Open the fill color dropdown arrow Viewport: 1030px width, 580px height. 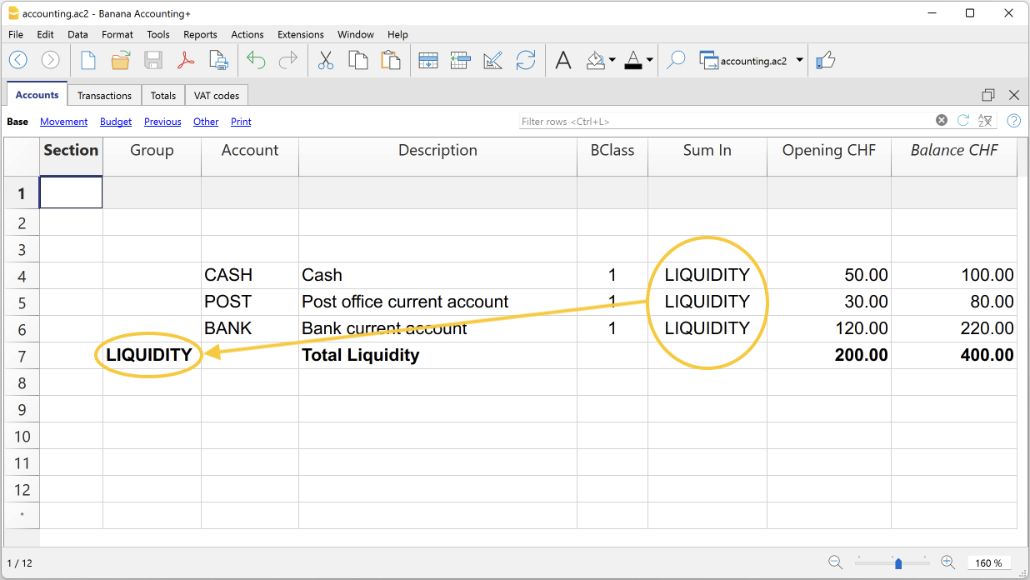coord(612,60)
